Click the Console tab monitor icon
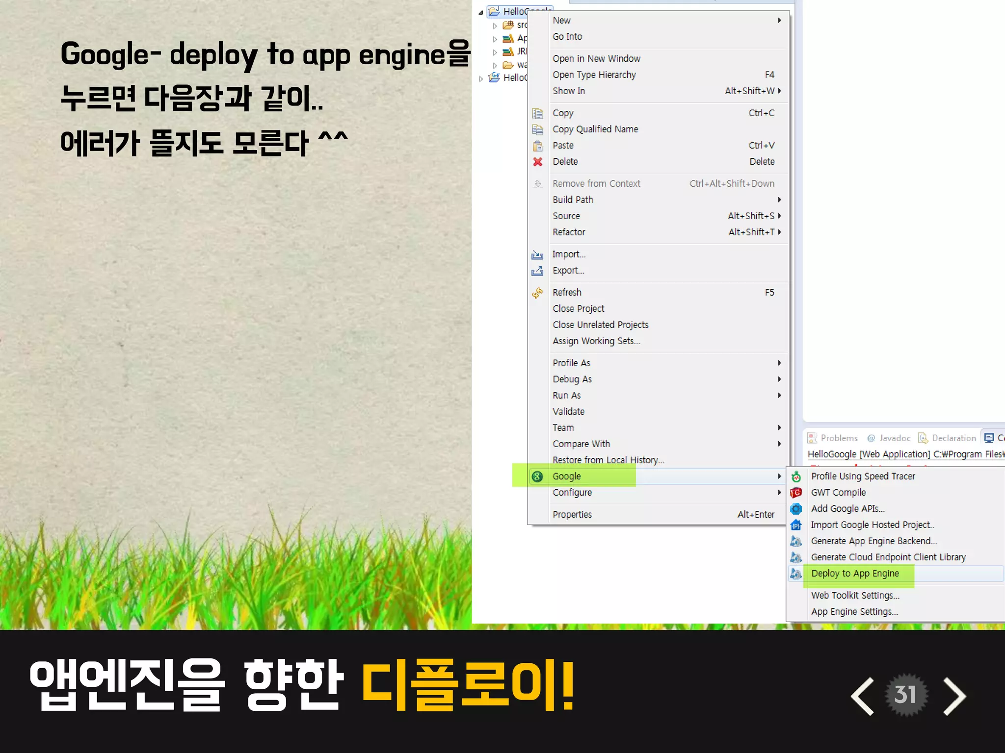Viewport: 1005px width, 753px height. 989,438
